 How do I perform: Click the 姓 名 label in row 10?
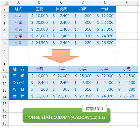click(x=19, y=69)
